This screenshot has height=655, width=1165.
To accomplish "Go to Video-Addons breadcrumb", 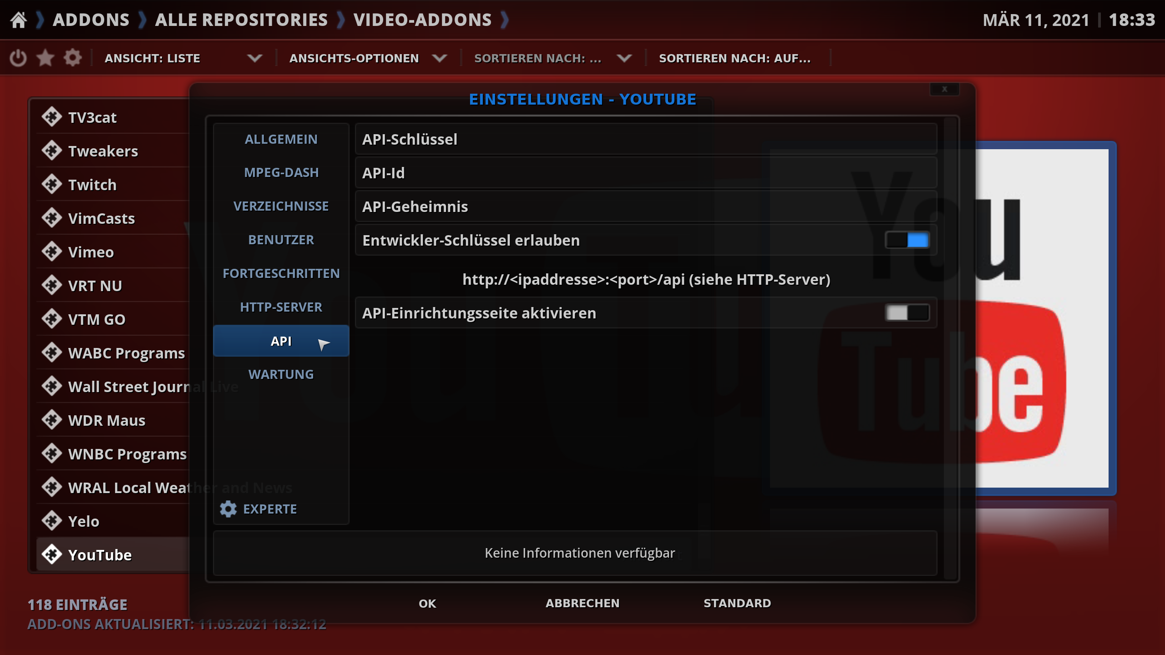I will [x=422, y=20].
